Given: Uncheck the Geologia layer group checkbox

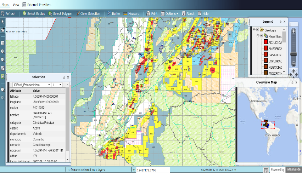Looking at the screenshot, I should 257,30.
